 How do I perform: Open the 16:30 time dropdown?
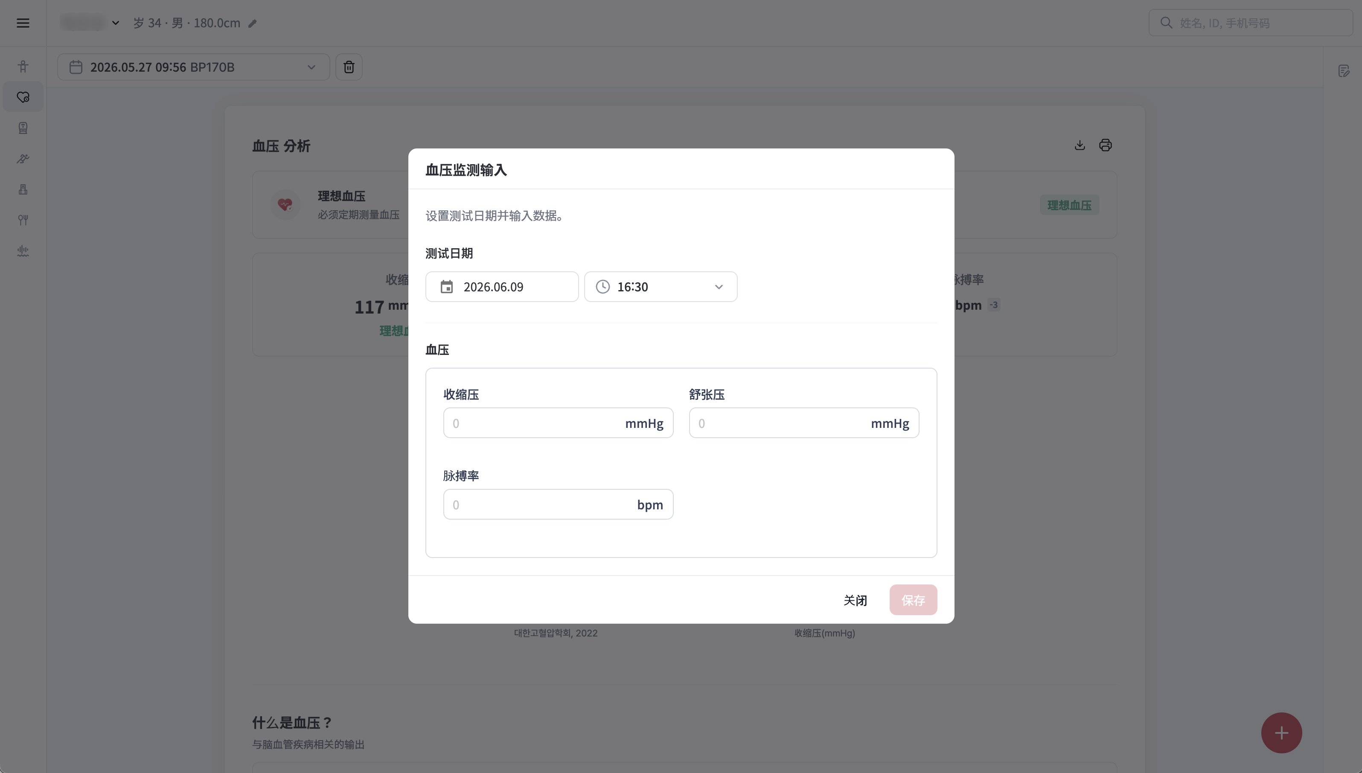click(661, 287)
